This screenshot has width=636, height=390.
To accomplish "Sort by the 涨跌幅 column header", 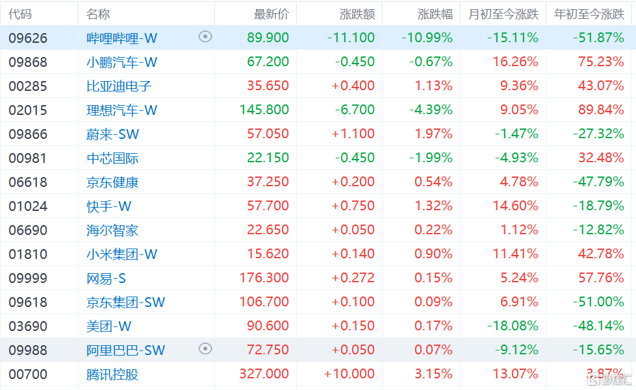I will [435, 14].
